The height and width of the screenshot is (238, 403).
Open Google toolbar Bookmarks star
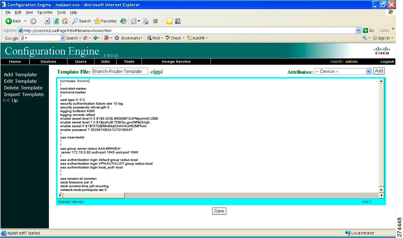coord(117,38)
